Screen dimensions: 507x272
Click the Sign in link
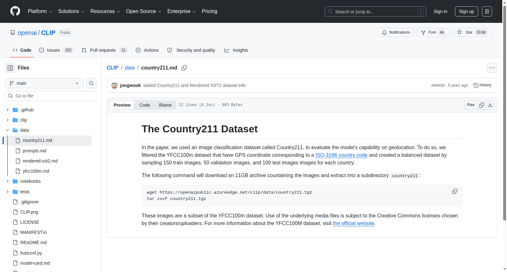pyautogui.click(x=440, y=11)
